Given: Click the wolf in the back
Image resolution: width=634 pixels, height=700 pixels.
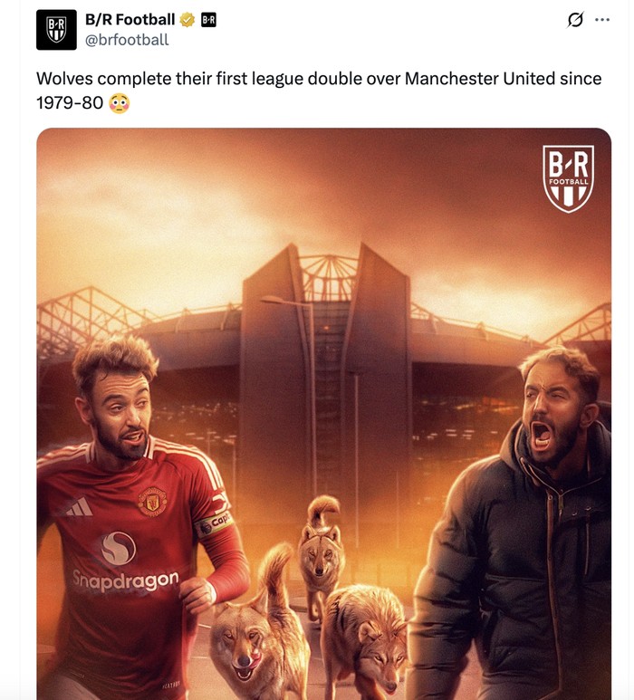Looking at the screenshot, I should (x=321, y=551).
